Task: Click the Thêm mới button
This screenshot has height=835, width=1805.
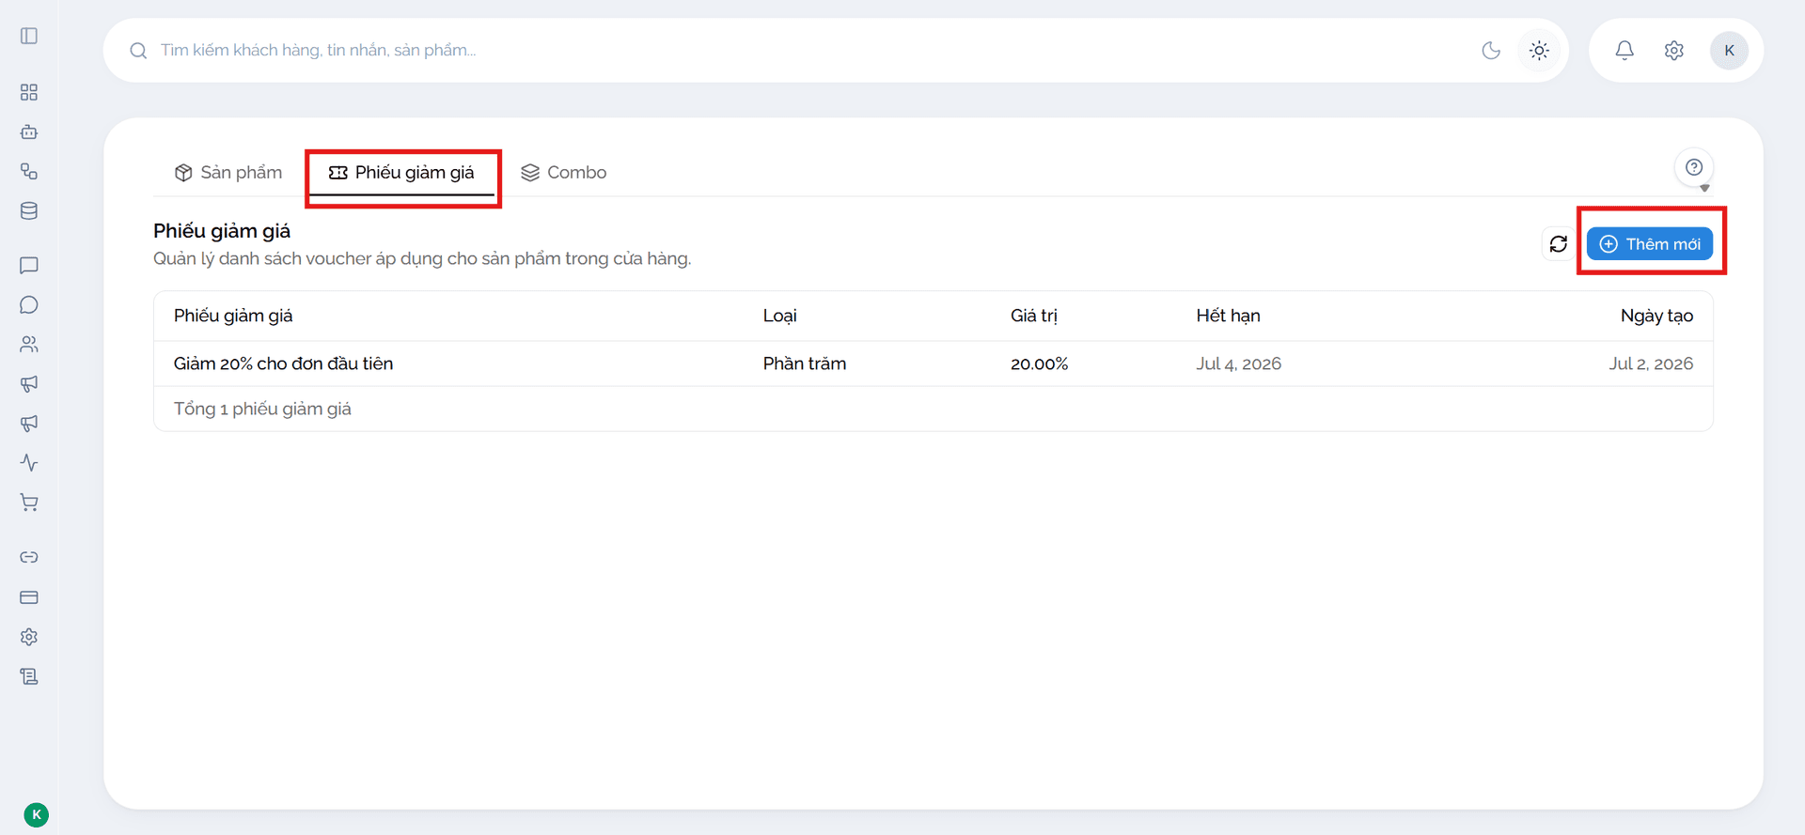Action: tap(1650, 244)
